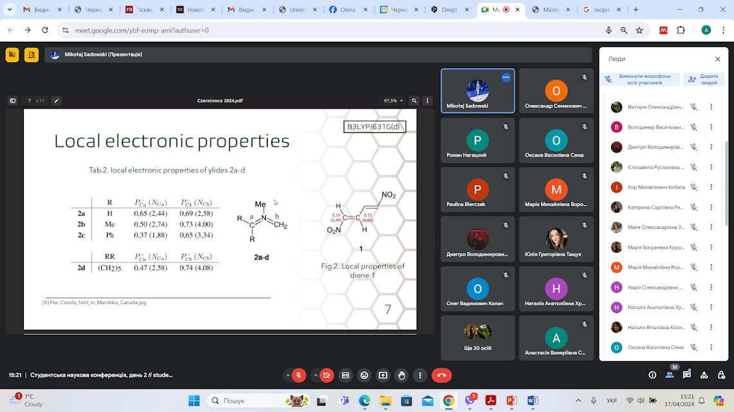Click the УКР language indicator
The width and height of the screenshot is (734, 412).
pos(612,401)
